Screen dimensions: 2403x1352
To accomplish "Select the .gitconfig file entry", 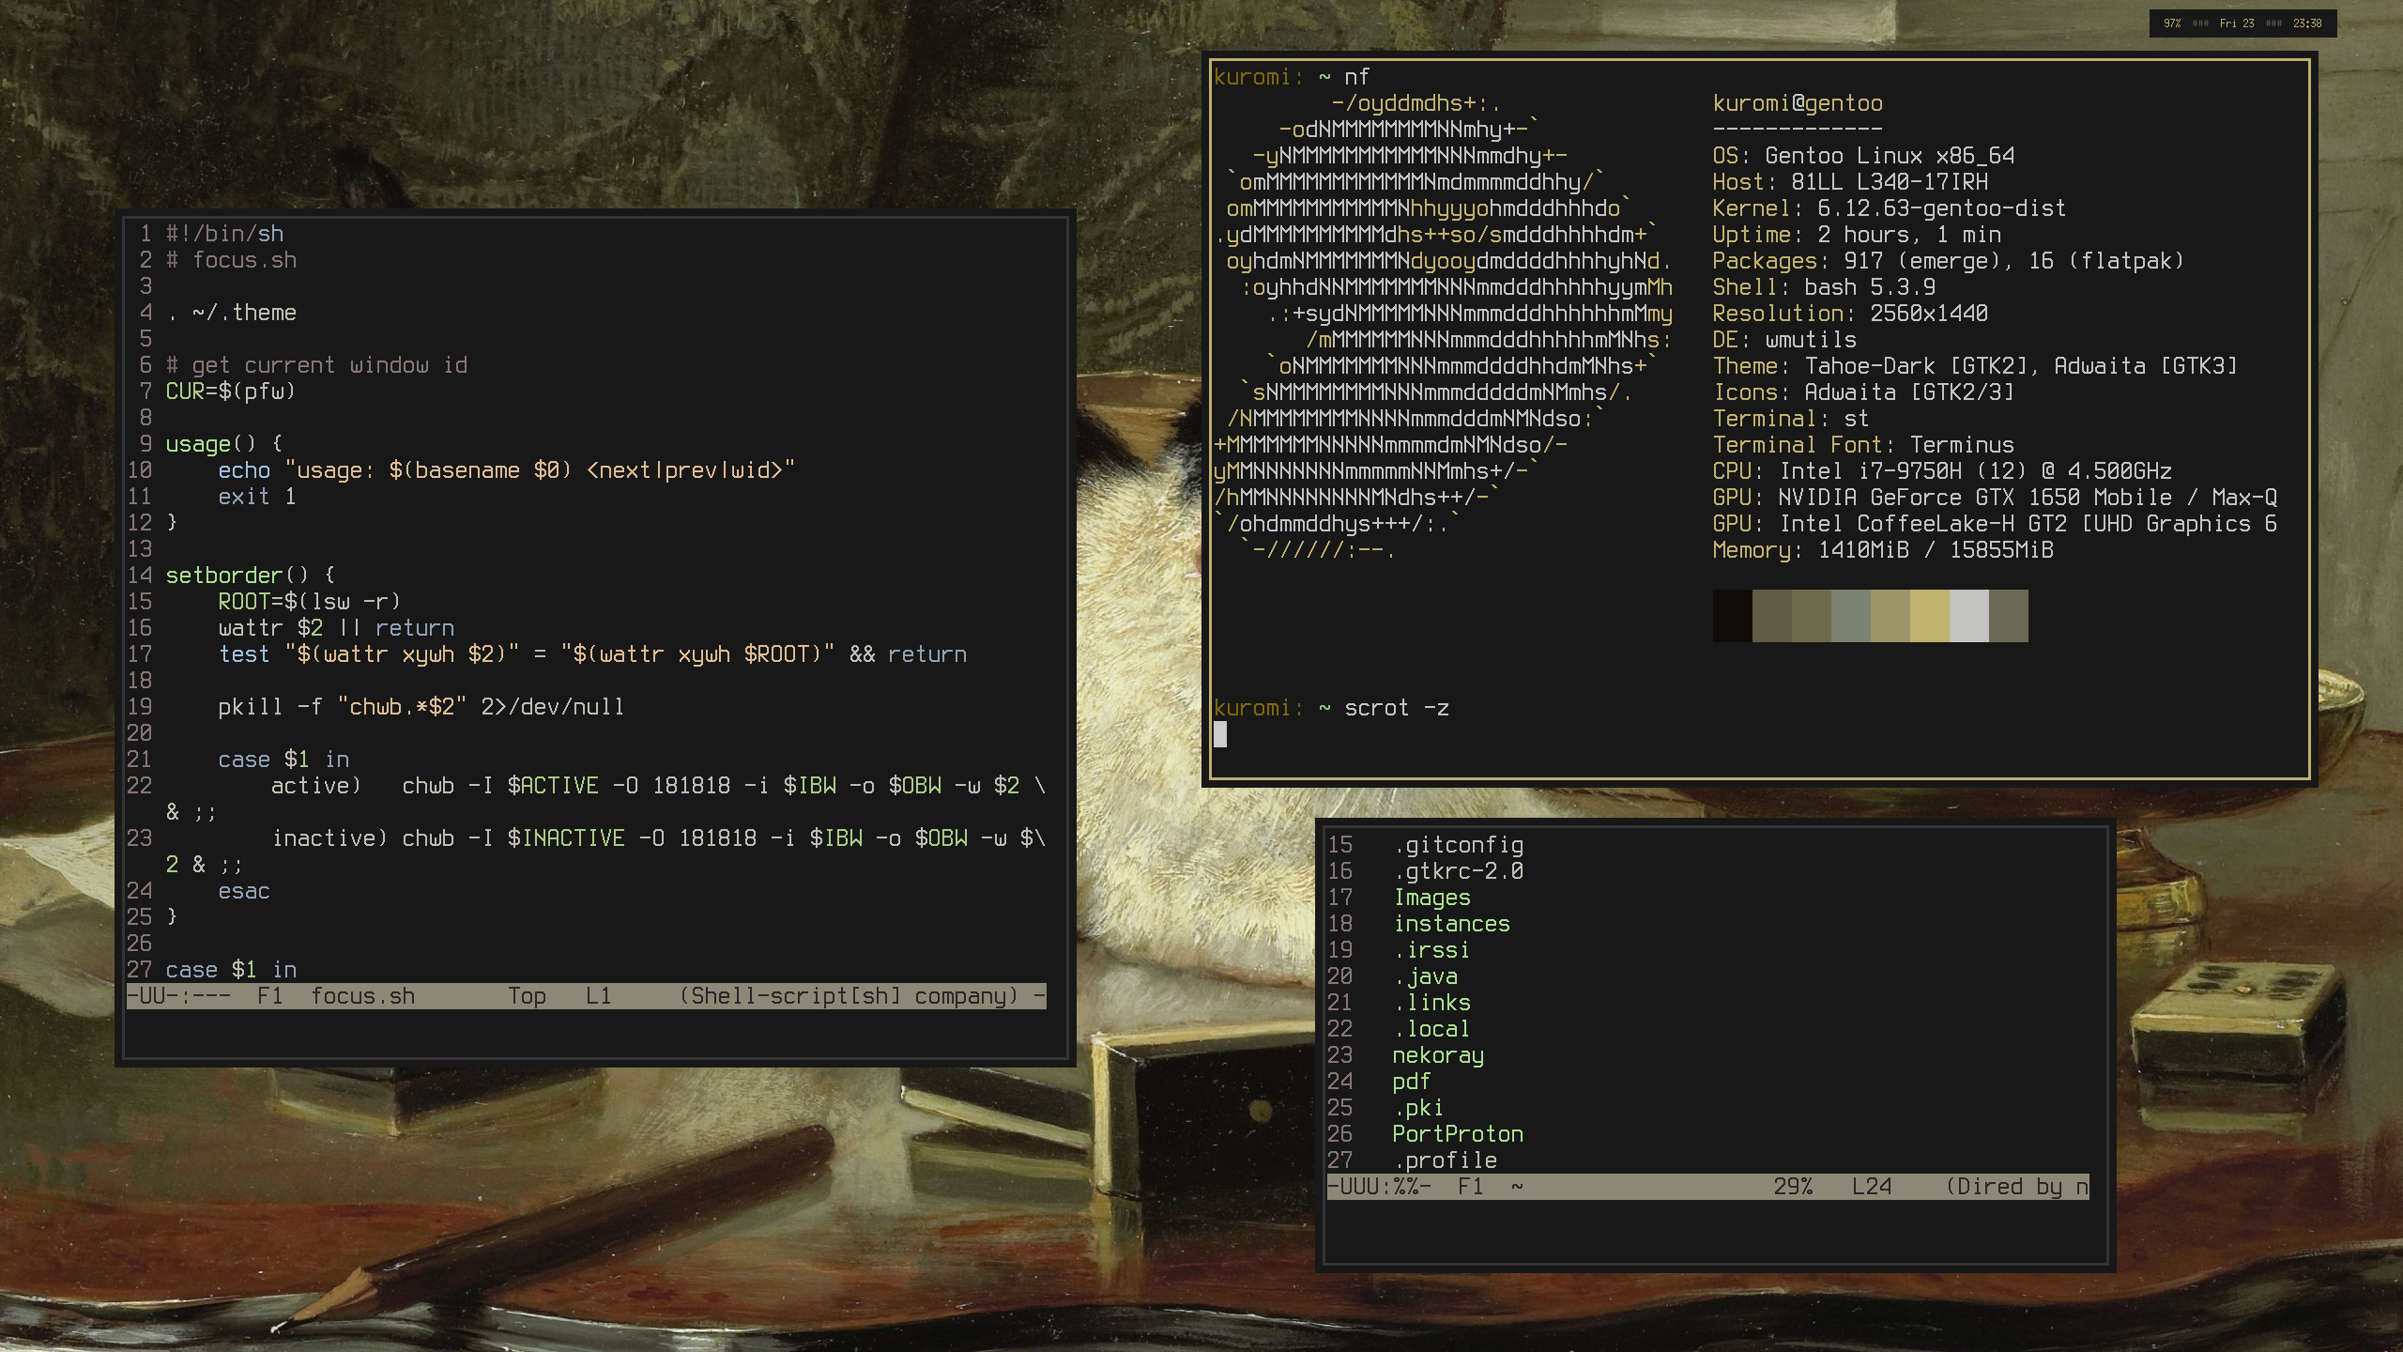I will coord(1458,845).
